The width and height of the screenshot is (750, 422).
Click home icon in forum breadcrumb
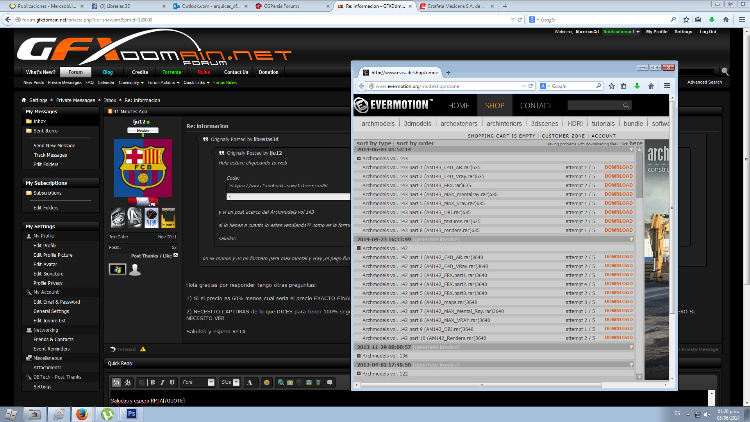pyautogui.click(x=24, y=100)
